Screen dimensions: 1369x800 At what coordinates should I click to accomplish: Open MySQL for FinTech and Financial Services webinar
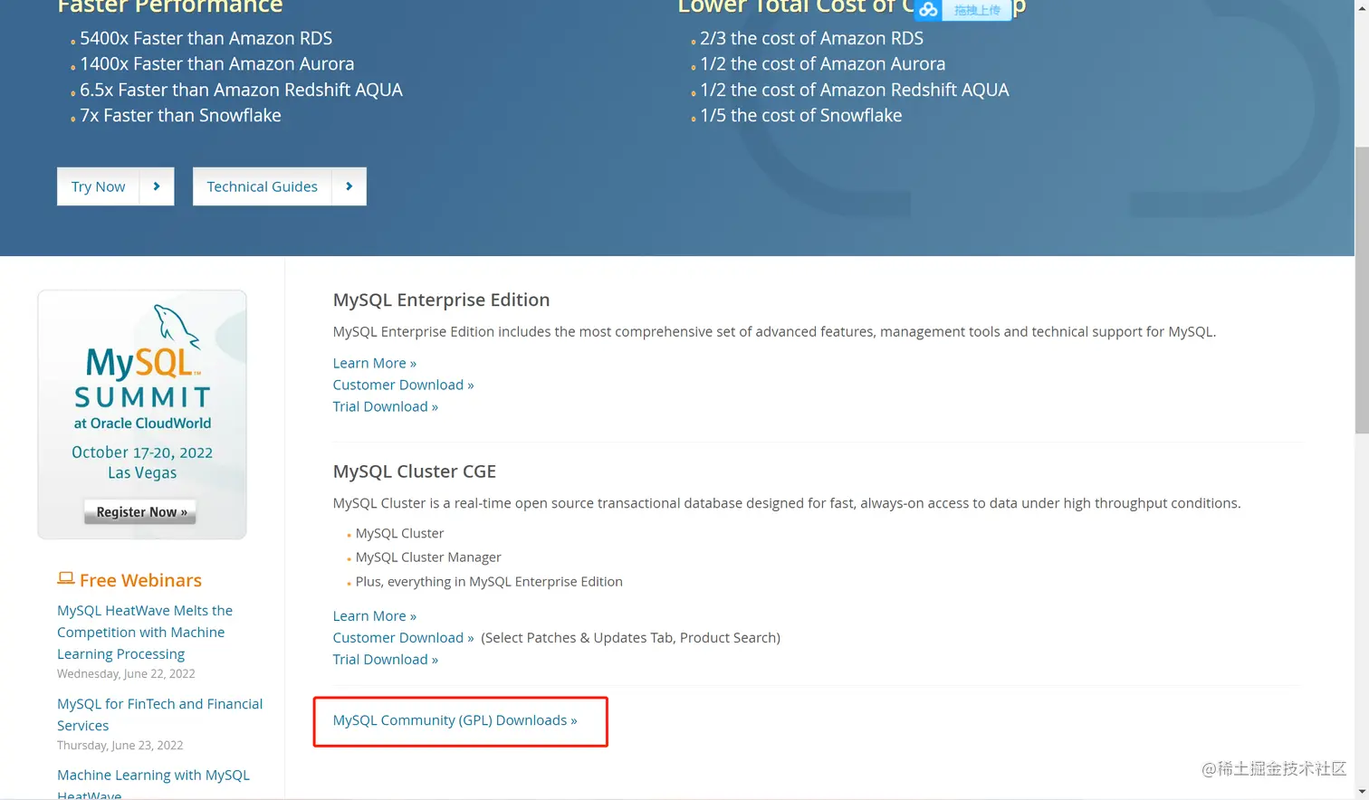[x=159, y=714]
